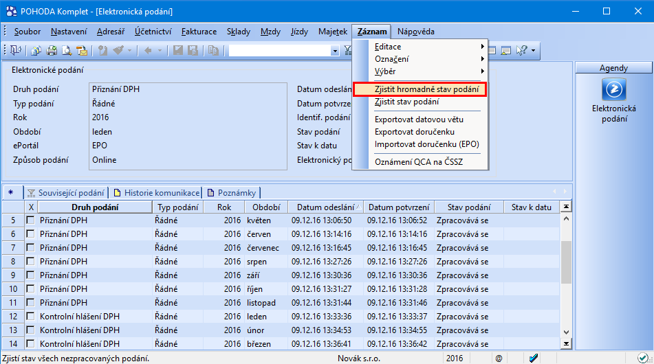Click the Druh podání field Přiznání DPH
This screenshot has width=654, height=364.
point(188,89)
